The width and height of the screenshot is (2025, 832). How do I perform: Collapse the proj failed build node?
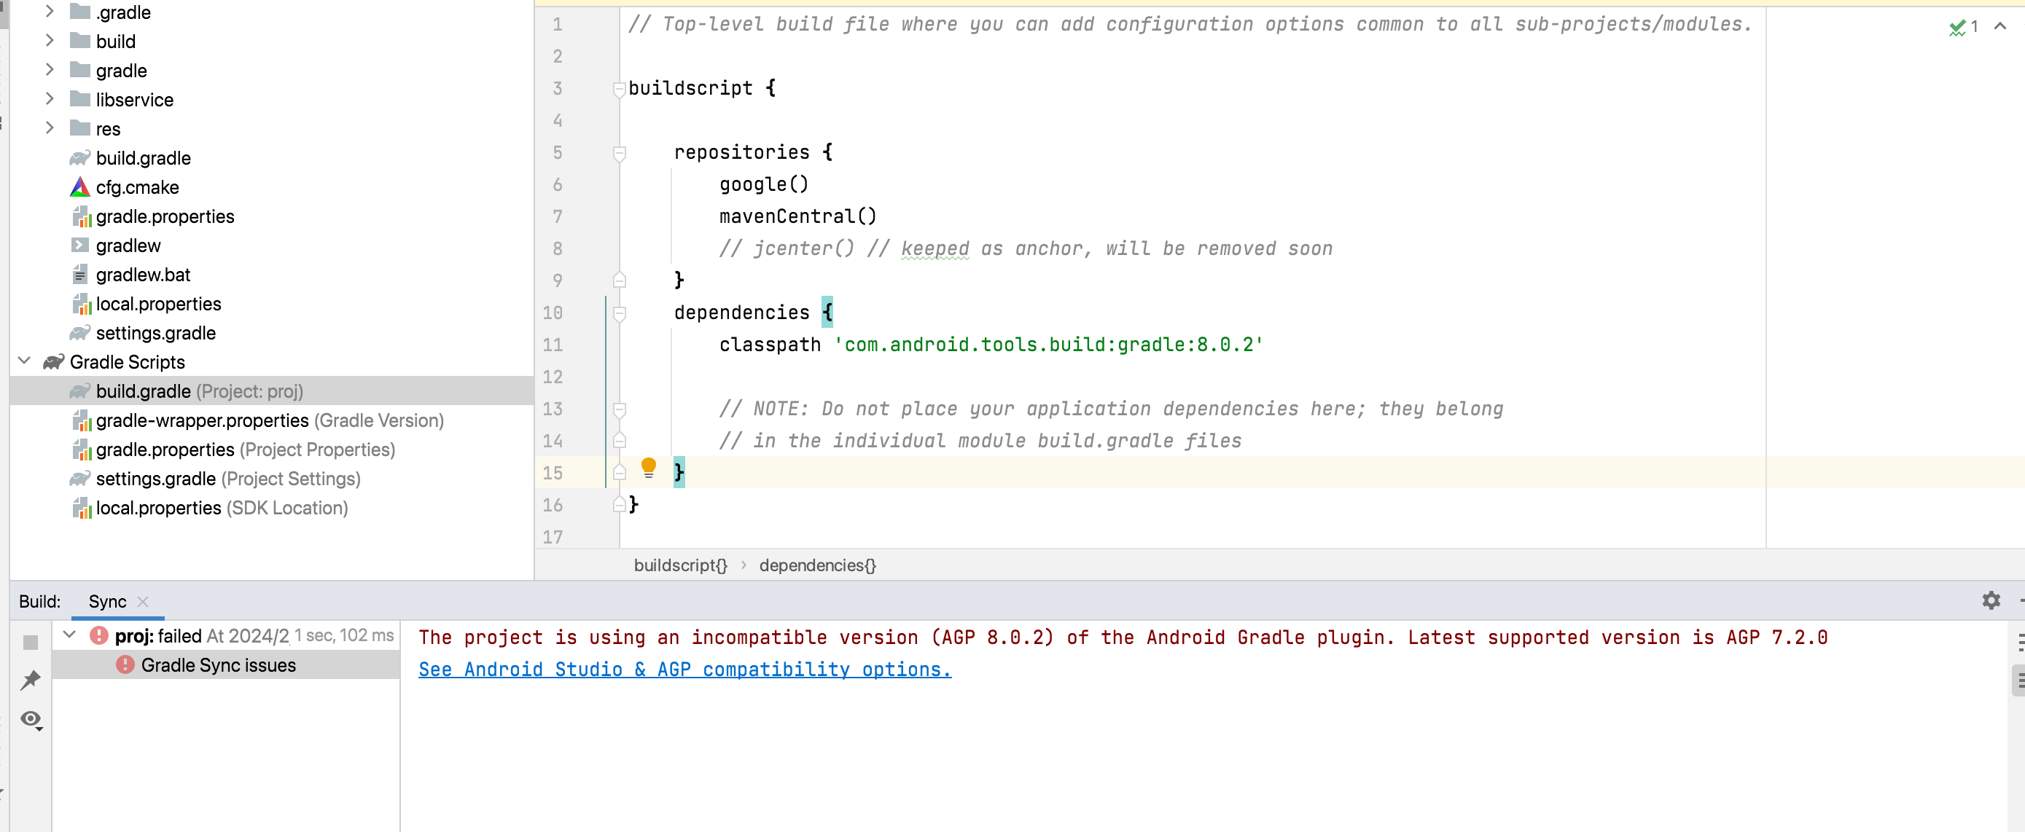(x=70, y=635)
